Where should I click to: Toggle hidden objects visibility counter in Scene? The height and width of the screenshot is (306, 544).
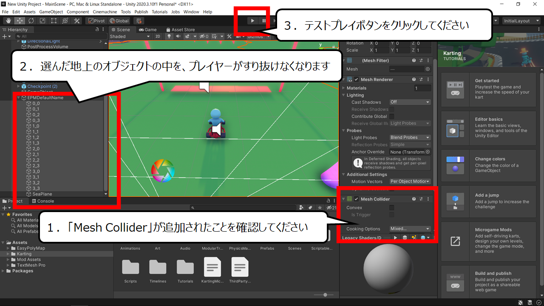(204, 37)
